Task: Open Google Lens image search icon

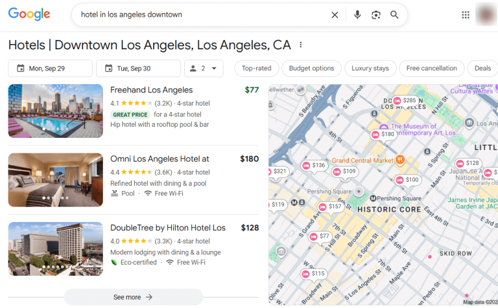Action: click(376, 15)
